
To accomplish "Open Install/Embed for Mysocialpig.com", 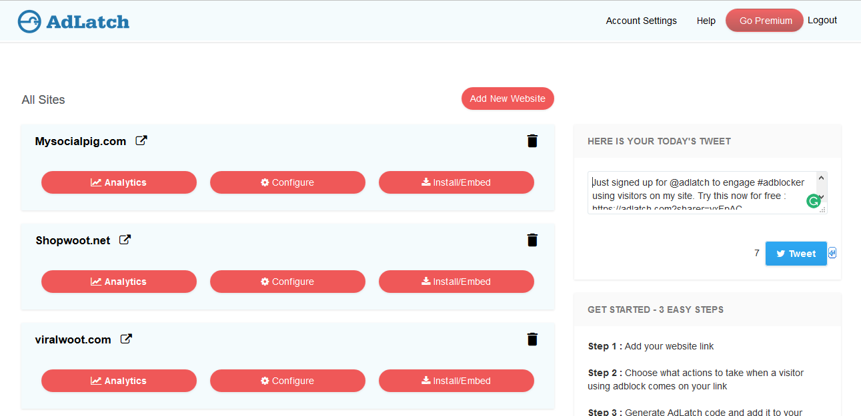I will point(456,182).
